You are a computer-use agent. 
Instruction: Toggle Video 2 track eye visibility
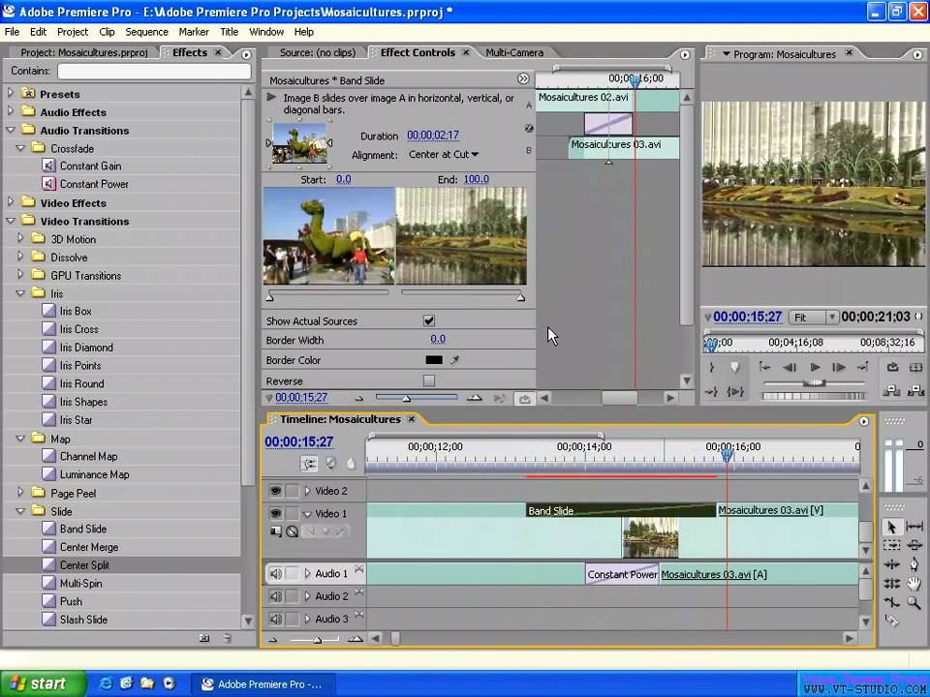pyautogui.click(x=275, y=491)
